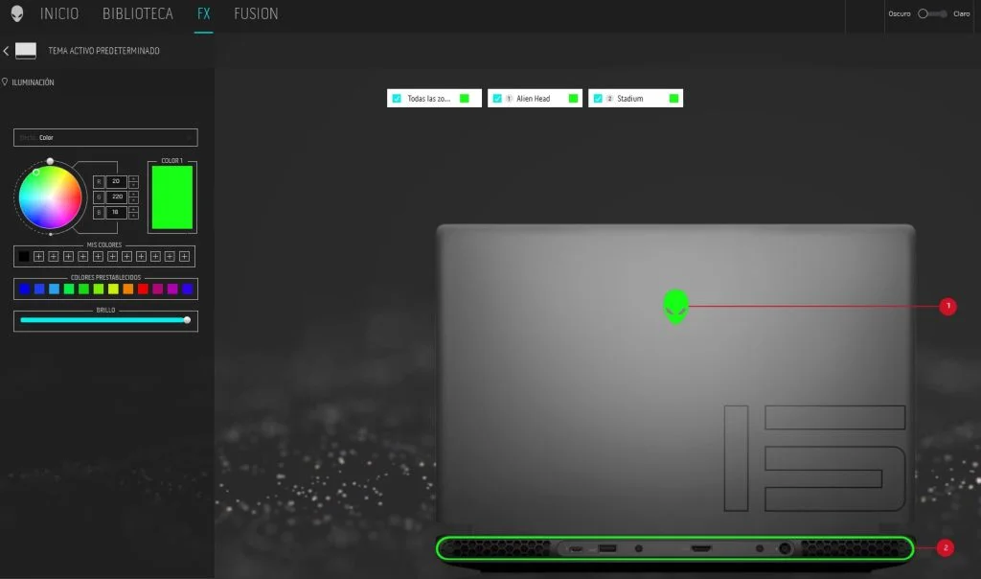Screen dimensions: 981x579
Task: Open the INICIO tab
Action: tap(59, 13)
